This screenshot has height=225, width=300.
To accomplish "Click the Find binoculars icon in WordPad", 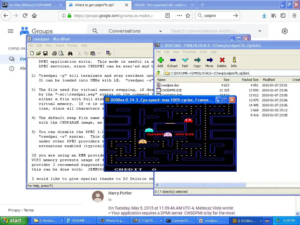I will [70, 53].
